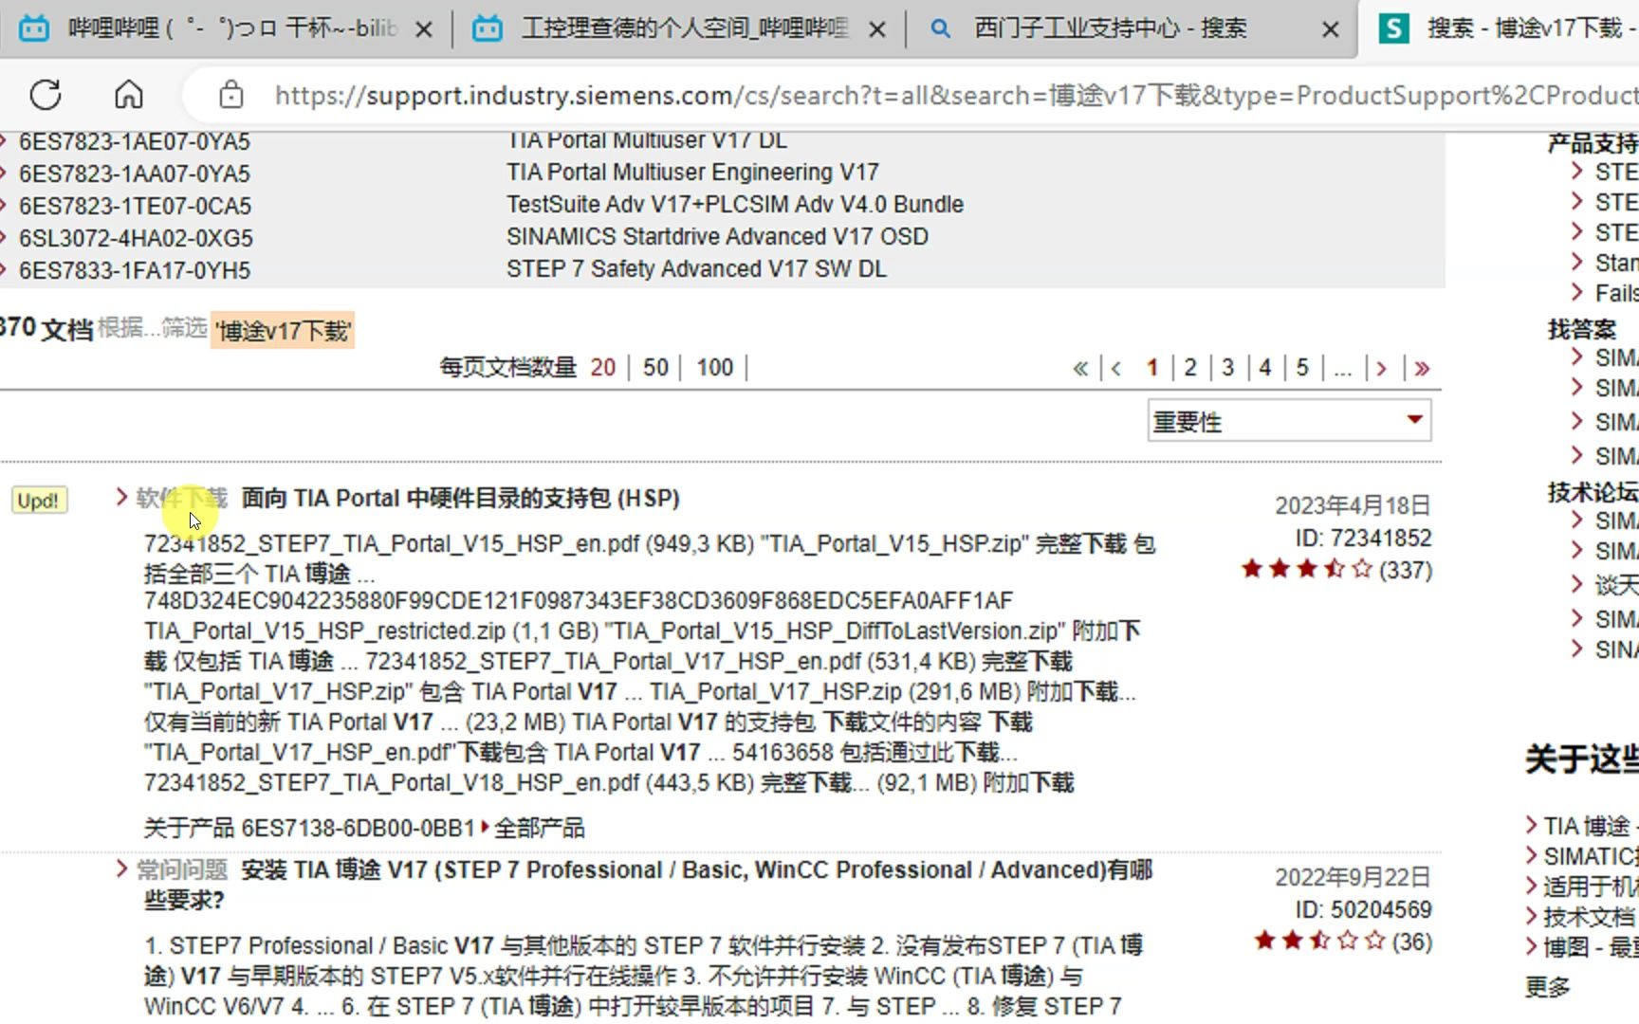Show 20 documents per page

pyautogui.click(x=603, y=367)
